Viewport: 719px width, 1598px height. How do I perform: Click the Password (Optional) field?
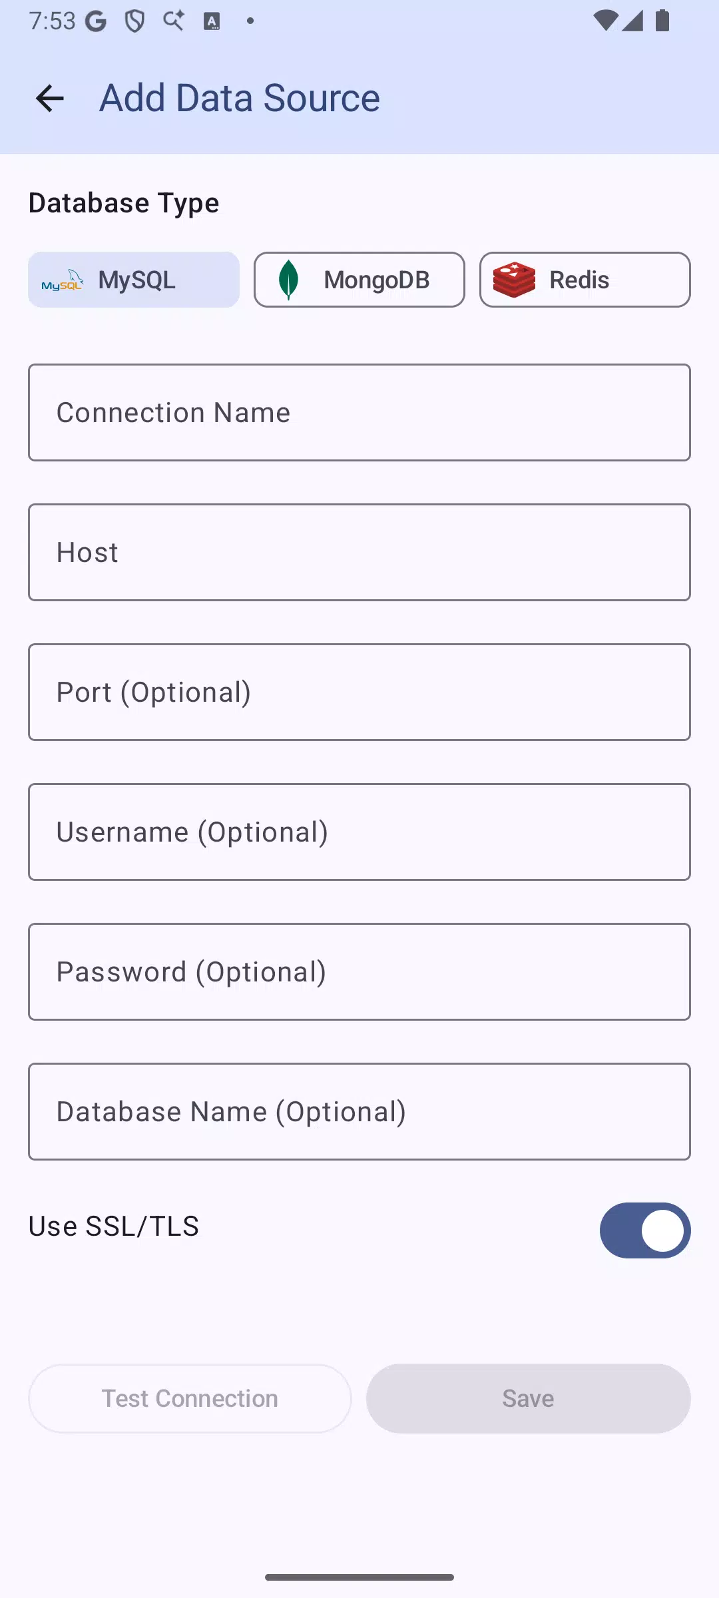[x=359, y=971]
